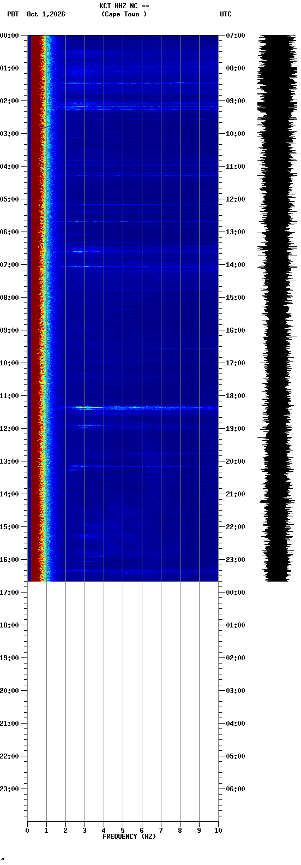Click the UTC '00:00' time label
This screenshot has width=301, height=865.
click(235, 593)
